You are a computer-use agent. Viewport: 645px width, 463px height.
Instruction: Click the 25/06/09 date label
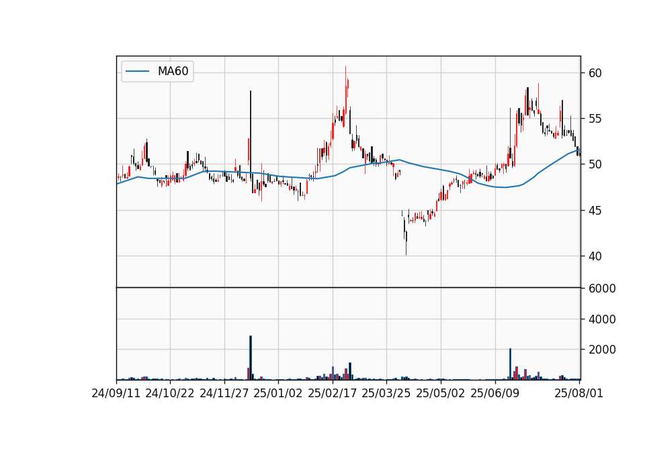[x=495, y=393]
